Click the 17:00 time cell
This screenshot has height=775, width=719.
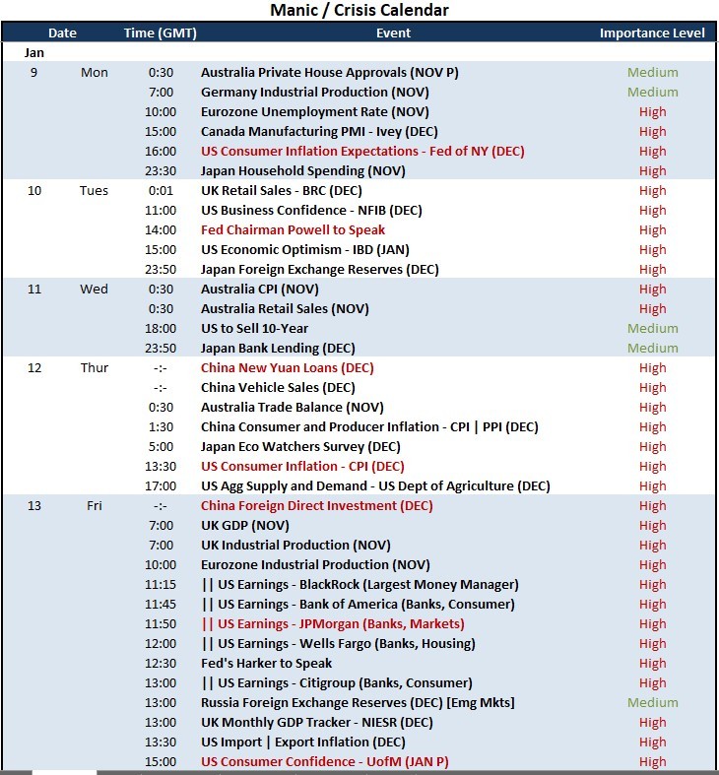coord(161,486)
